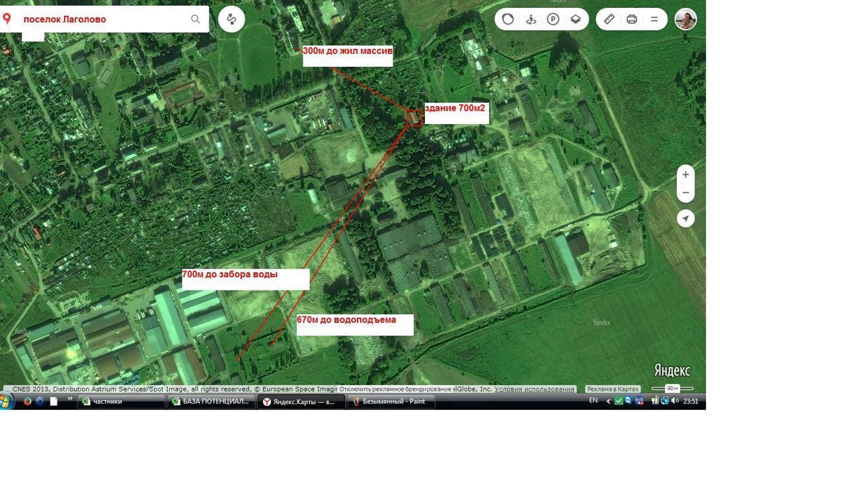Click the blank document quick launch icon

(x=54, y=401)
